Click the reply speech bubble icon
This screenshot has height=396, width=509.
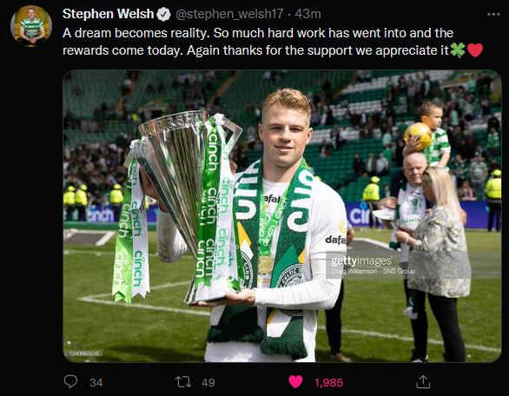[x=70, y=382]
